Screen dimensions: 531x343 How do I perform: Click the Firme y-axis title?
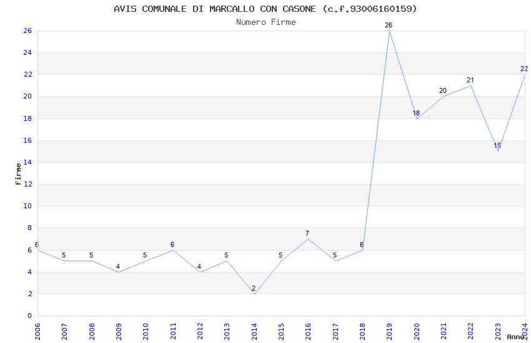[18, 173]
